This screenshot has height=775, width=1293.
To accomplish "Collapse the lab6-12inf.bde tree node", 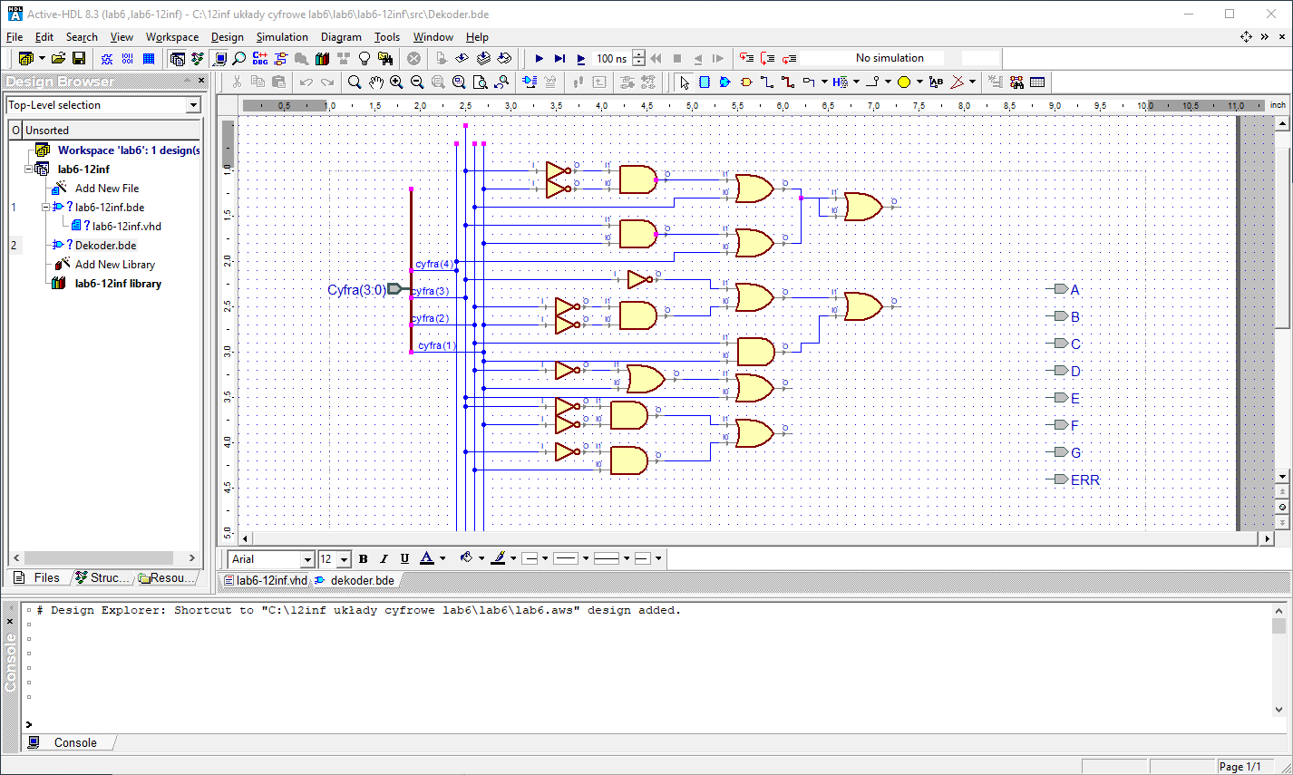I will click(45, 207).
